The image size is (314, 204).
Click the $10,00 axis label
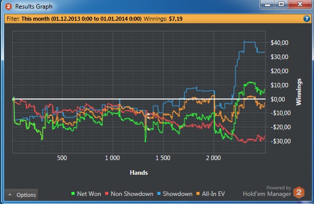279,85
